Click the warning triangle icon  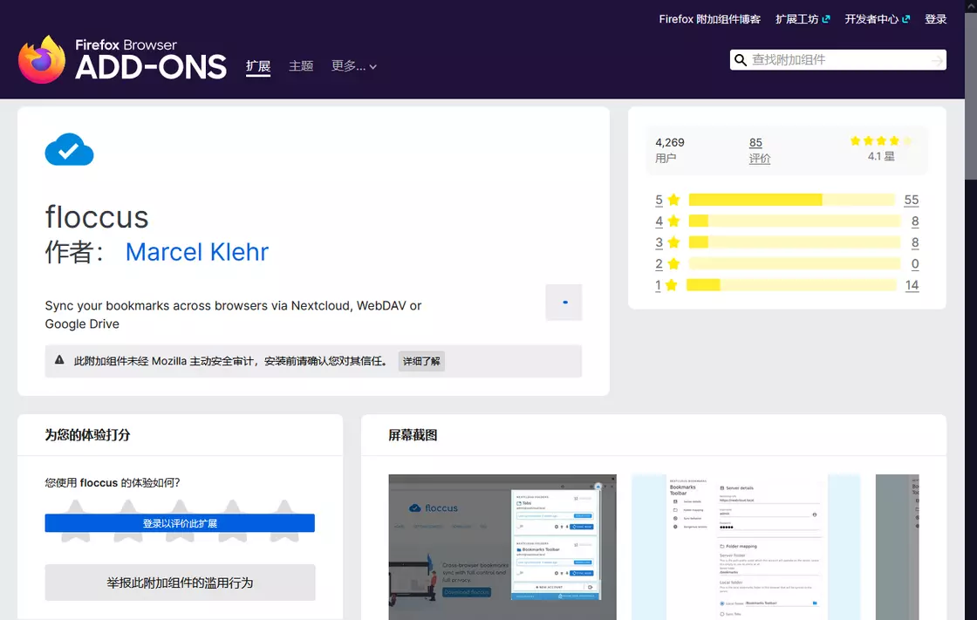pyautogui.click(x=59, y=360)
